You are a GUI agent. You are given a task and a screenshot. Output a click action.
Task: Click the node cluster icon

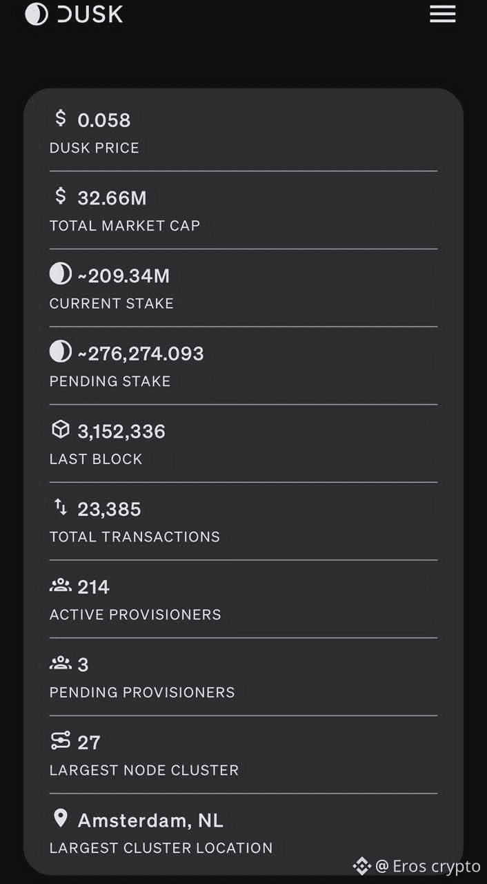pos(61,742)
